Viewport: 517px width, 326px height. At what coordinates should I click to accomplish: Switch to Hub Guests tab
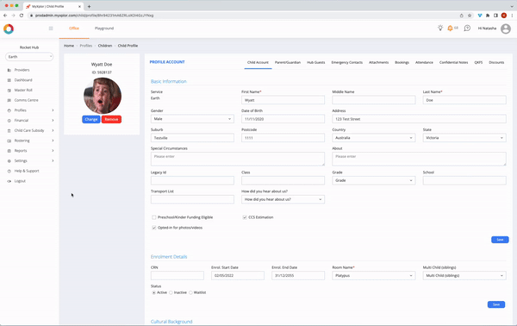click(316, 62)
